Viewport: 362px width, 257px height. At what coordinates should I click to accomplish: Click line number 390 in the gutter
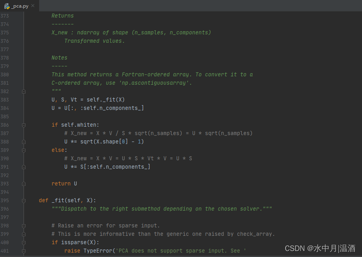coord(5,159)
